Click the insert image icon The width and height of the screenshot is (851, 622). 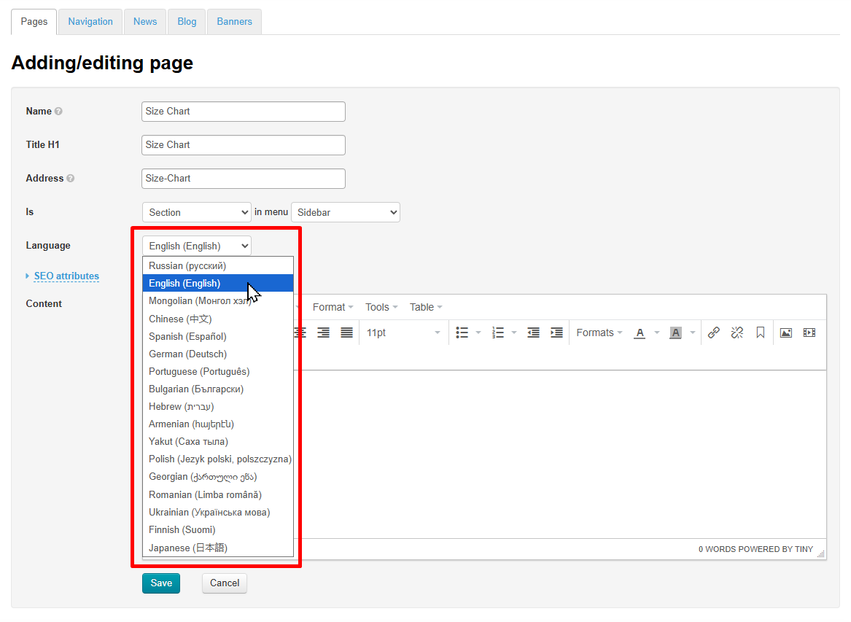click(785, 333)
